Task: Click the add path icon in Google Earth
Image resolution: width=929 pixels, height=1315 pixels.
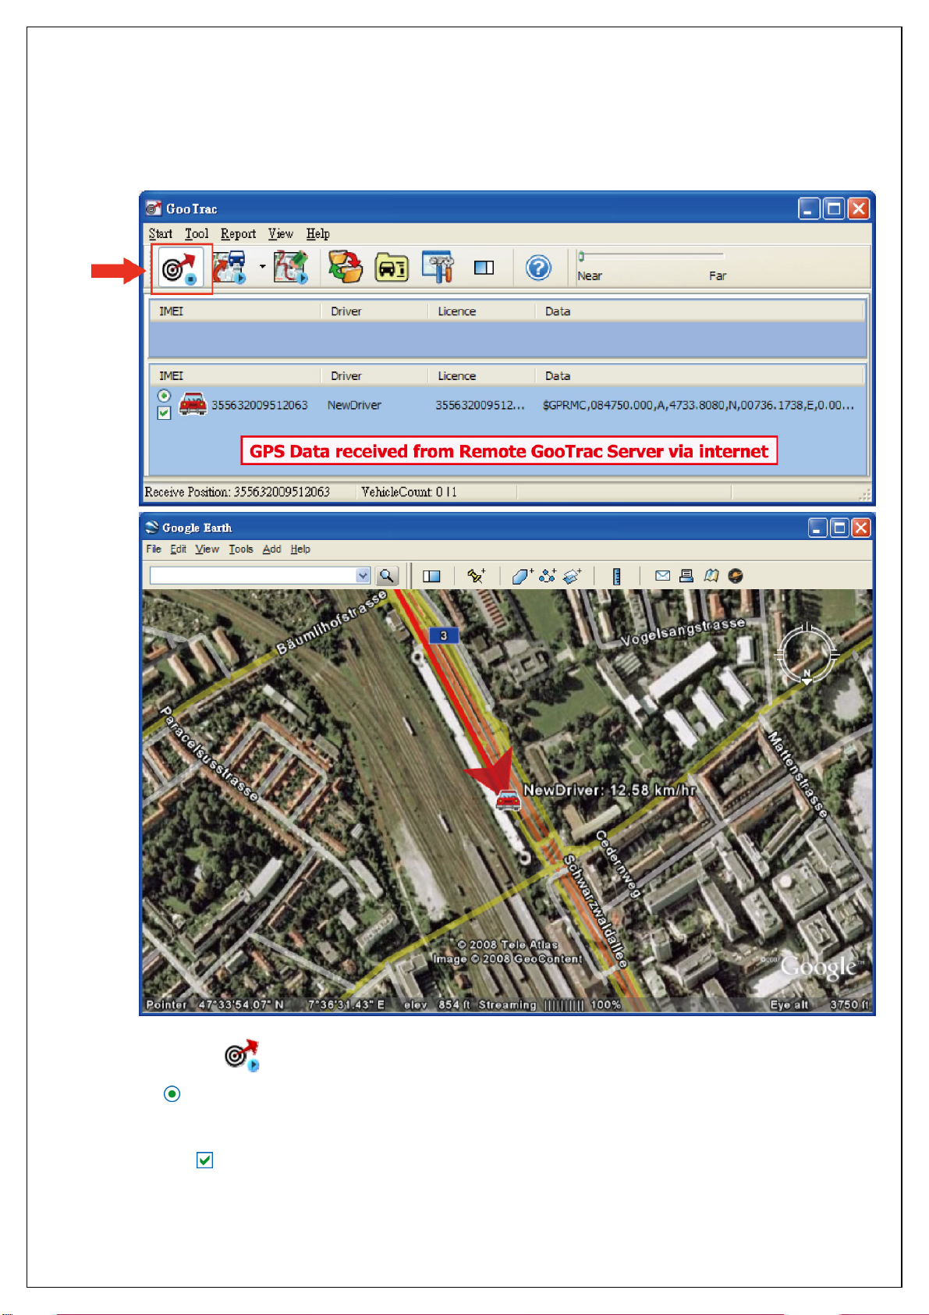Action: (548, 576)
